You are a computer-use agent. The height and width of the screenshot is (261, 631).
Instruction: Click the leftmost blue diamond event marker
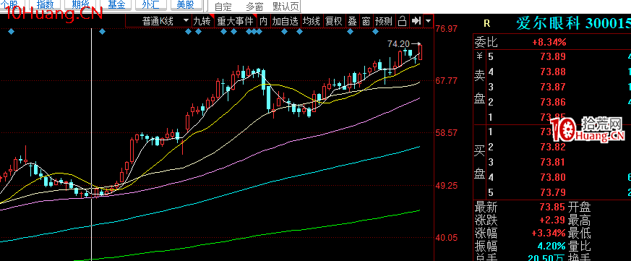coord(11,31)
